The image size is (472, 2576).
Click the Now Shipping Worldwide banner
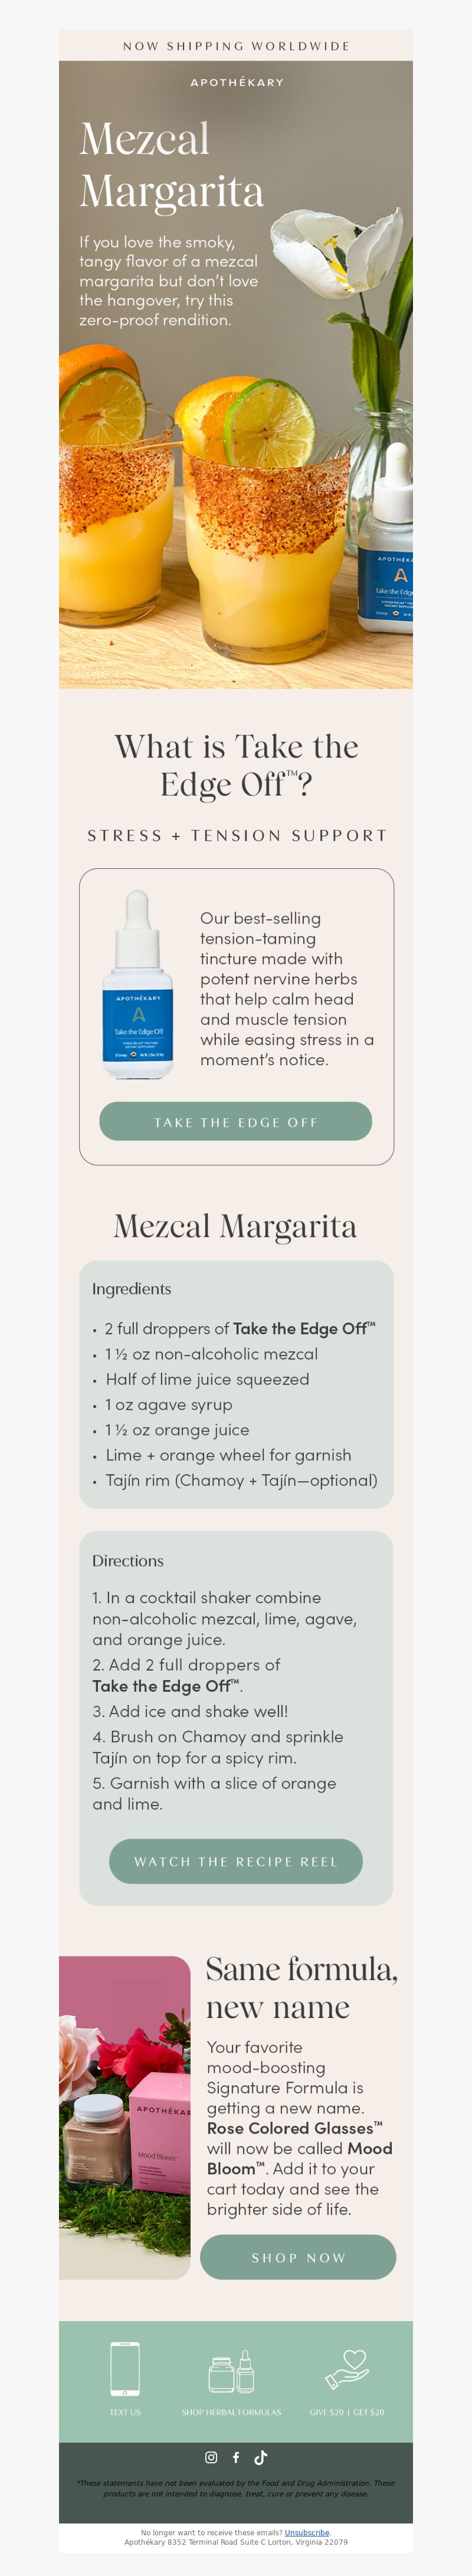click(236, 46)
